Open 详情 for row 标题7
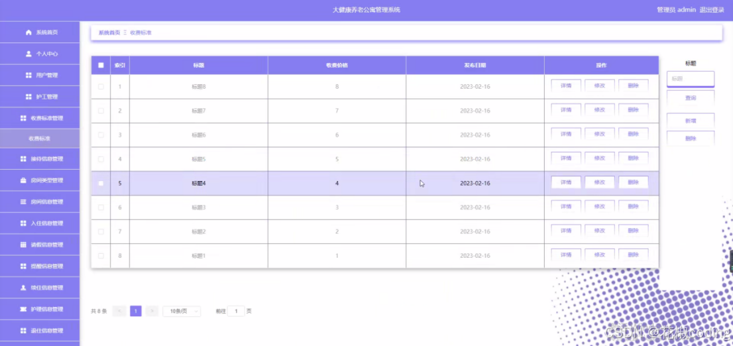733x346 pixels. [x=566, y=110]
